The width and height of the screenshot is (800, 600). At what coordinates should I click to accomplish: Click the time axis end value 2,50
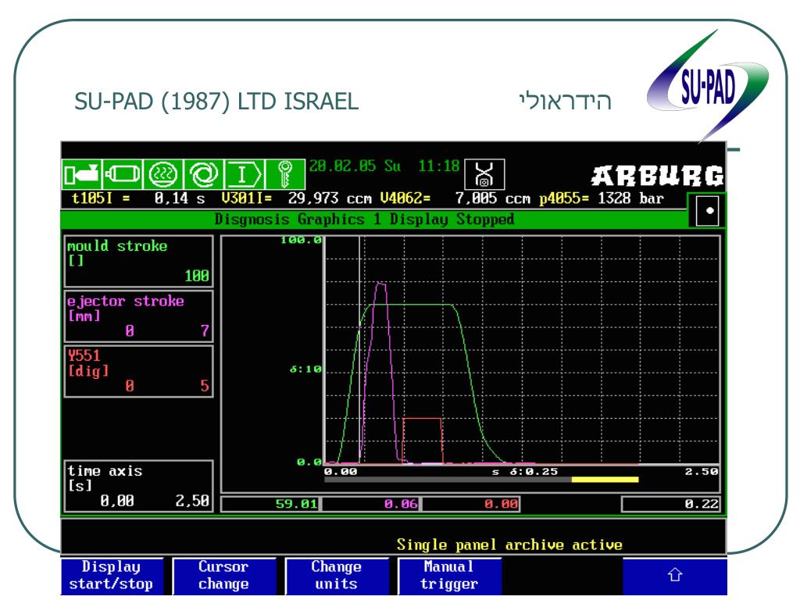coord(192,502)
